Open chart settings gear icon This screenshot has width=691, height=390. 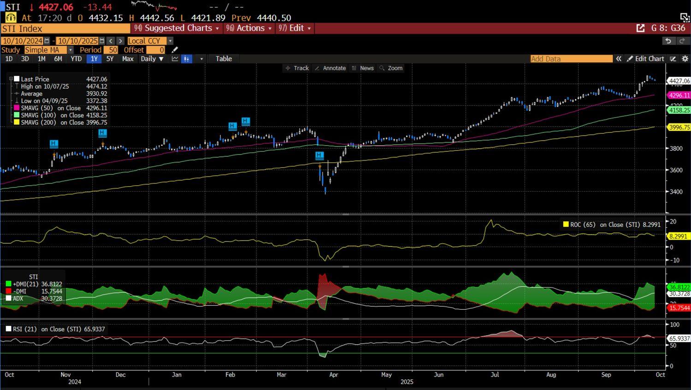pos(685,59)
